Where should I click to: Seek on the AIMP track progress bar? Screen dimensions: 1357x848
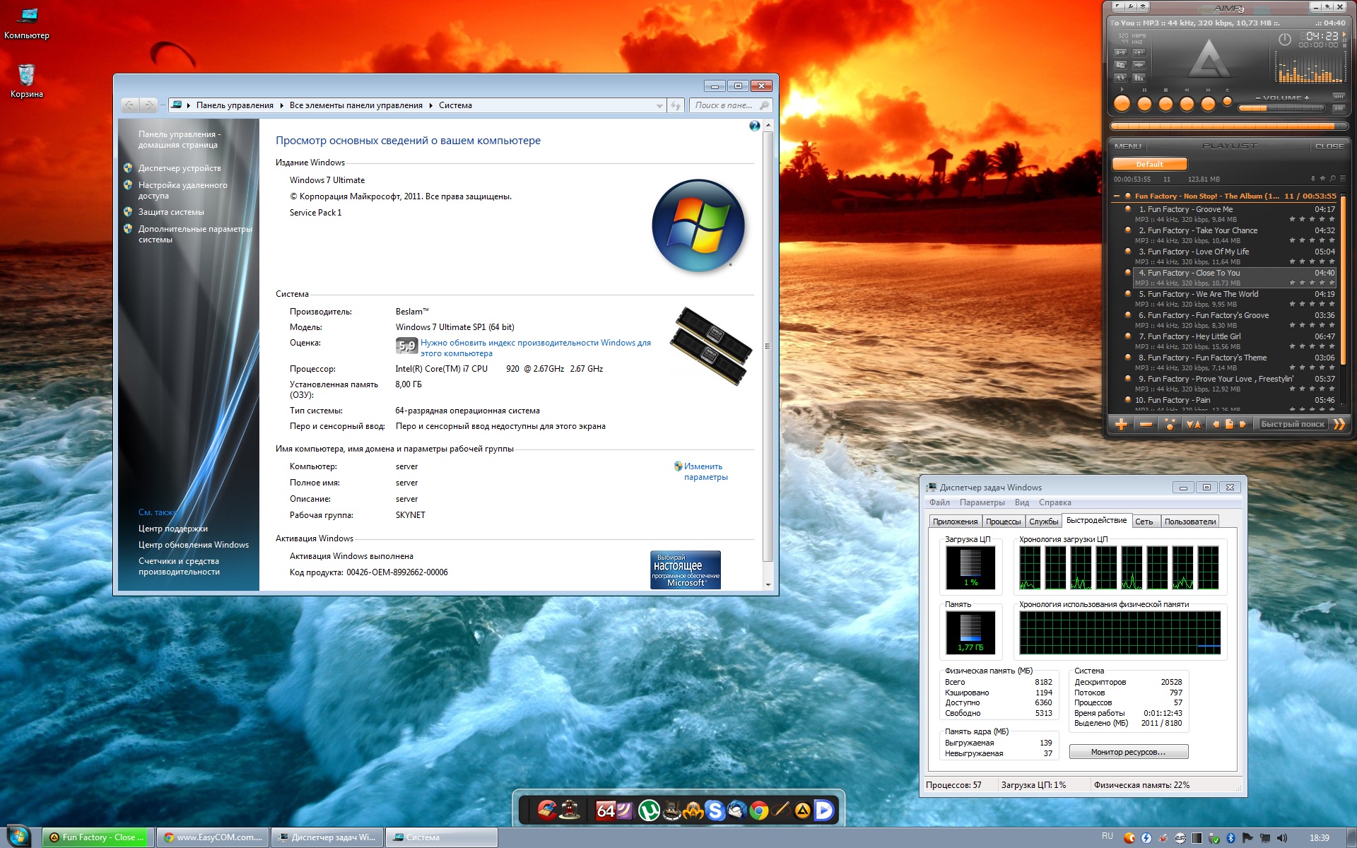(1230, 126)
